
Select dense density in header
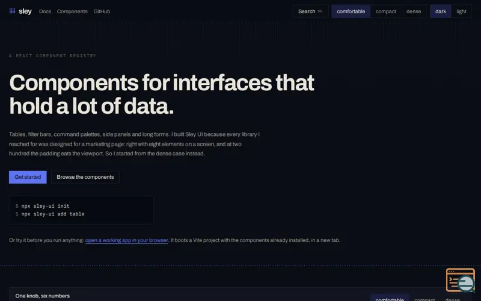click(x=414, y=11)
